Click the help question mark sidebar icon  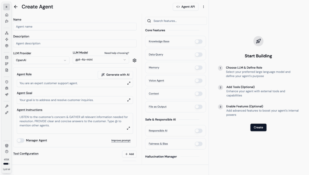[x=7, y=152]
